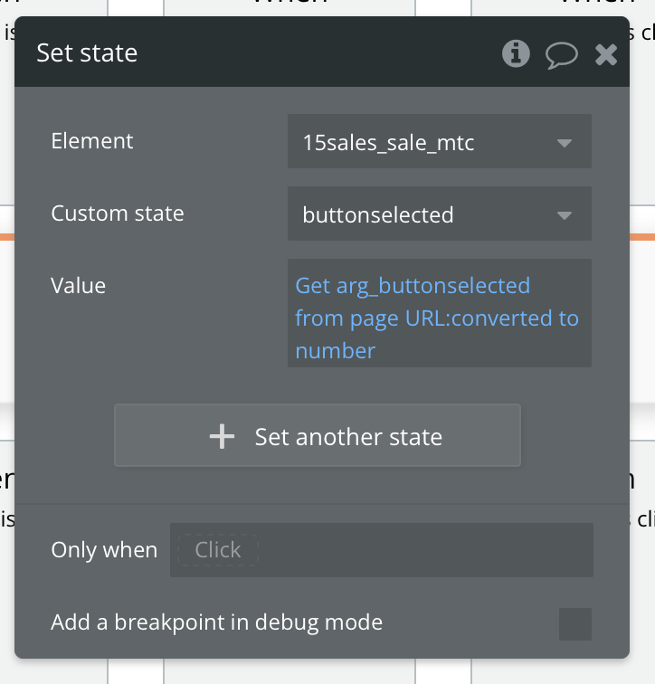This screenshot has height=684, width=655.
Task: Click the Value label
Action: tap(79, 286)
